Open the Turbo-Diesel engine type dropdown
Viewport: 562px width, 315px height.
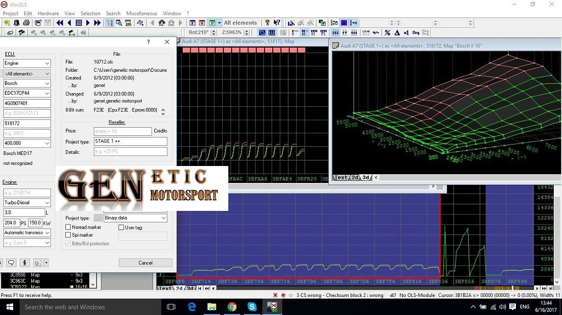point(47,203)
